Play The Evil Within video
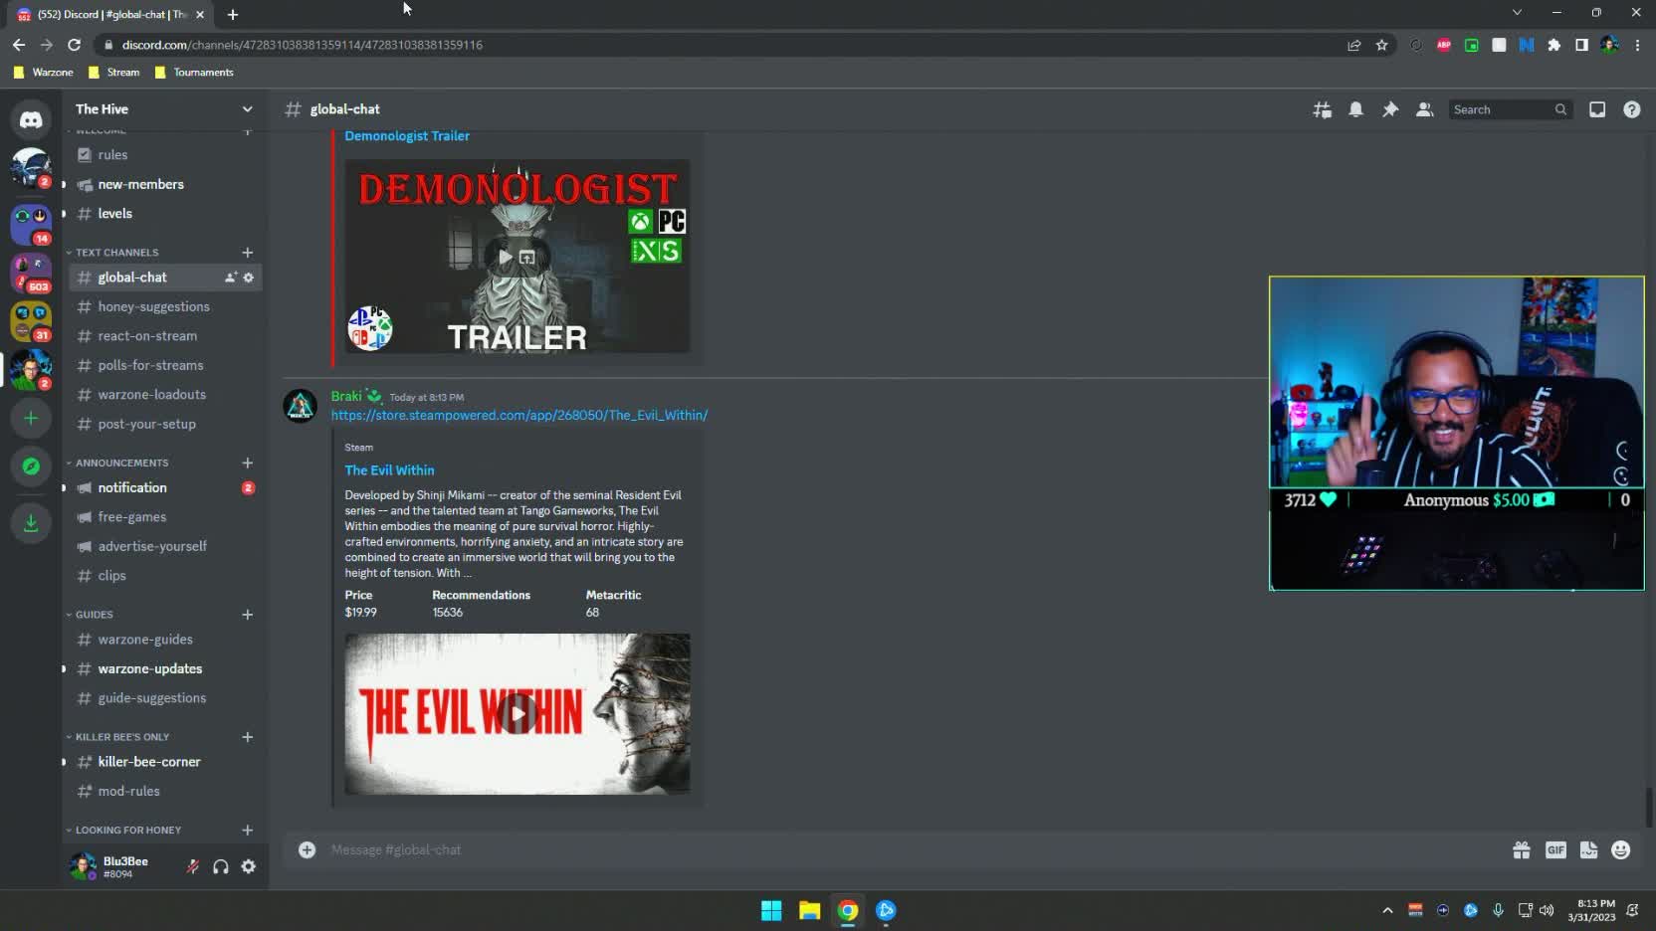This screenshot has width=1656, height=931. coord(517,713)
